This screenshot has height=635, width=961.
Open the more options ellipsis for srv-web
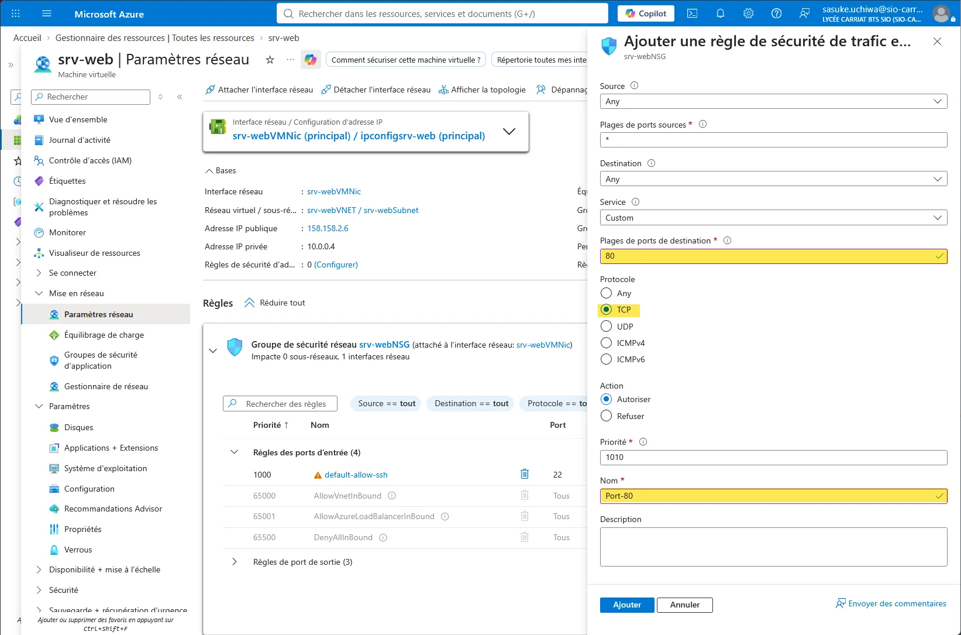(x=290, y=60)
